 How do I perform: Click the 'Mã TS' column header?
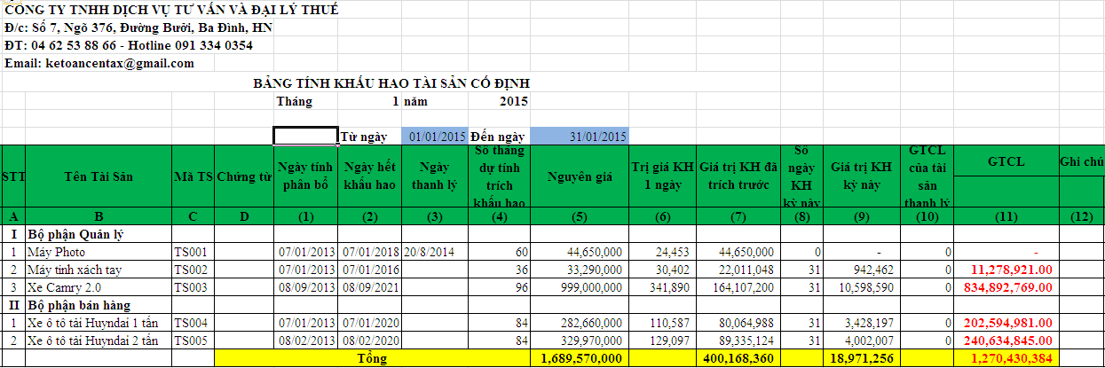click(x=192, y=176)
